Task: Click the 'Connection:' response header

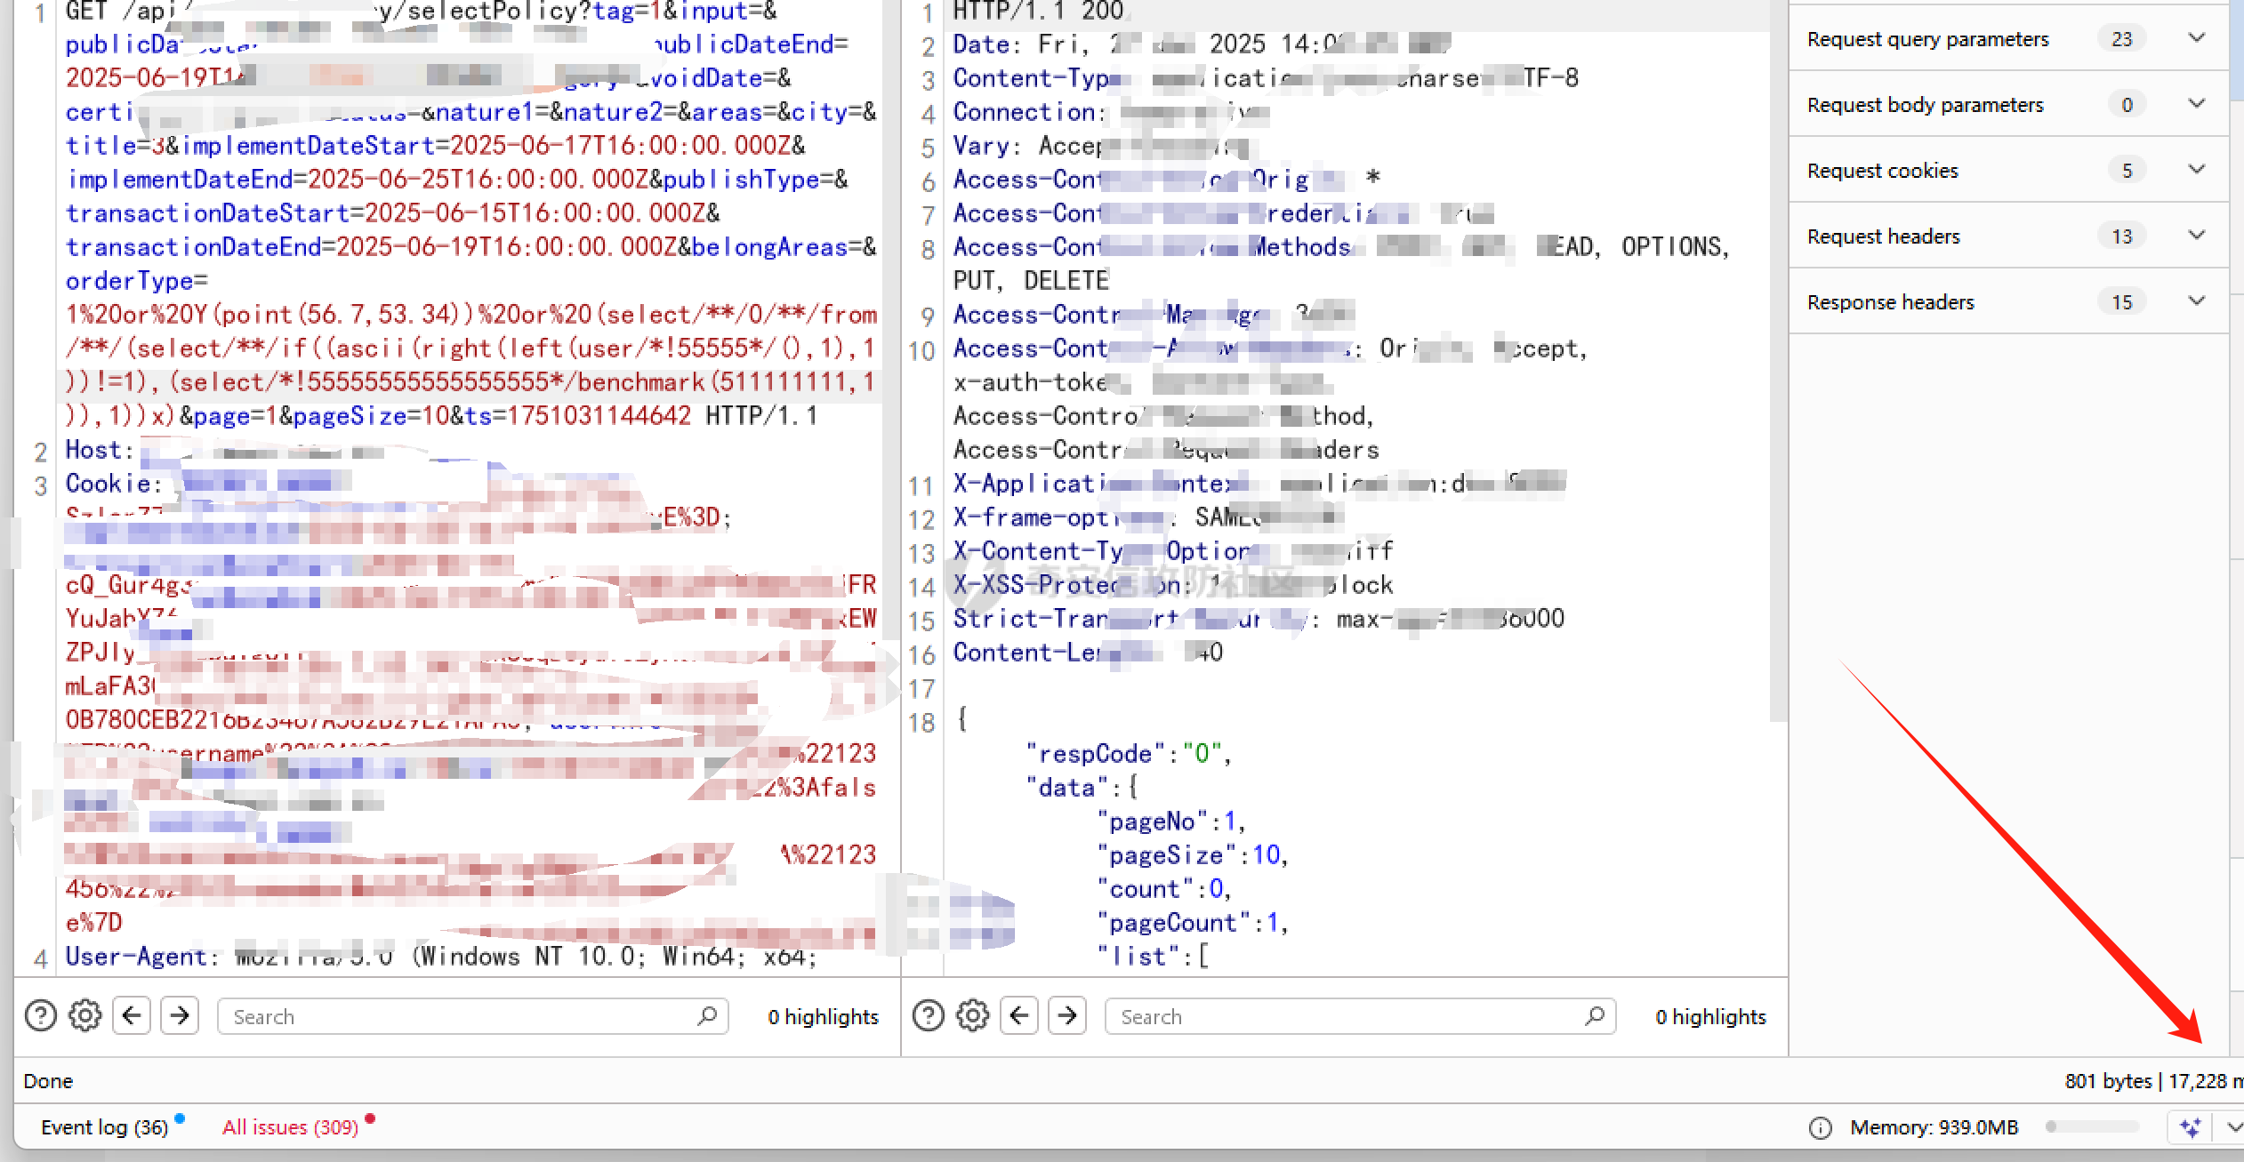Action: (x=1030, y=112)
